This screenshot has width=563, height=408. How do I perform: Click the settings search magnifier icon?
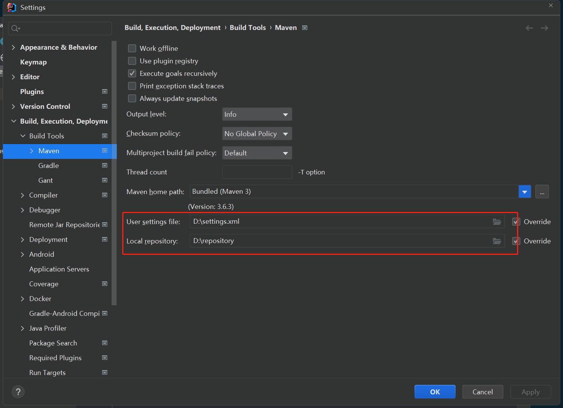(15, 28)
